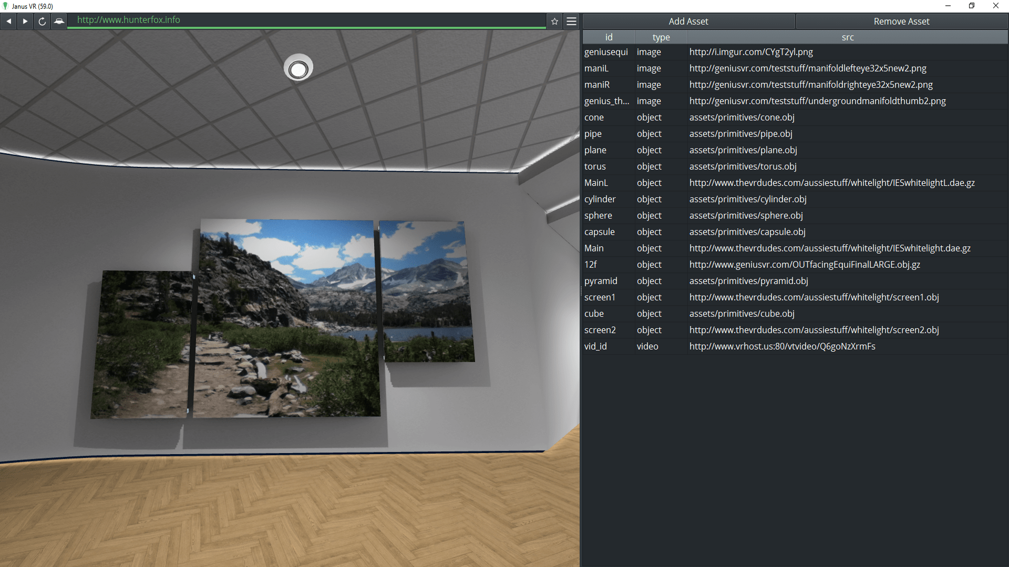Click the src column header
This screenshot has width=1009, height=567.
[848, 37]
